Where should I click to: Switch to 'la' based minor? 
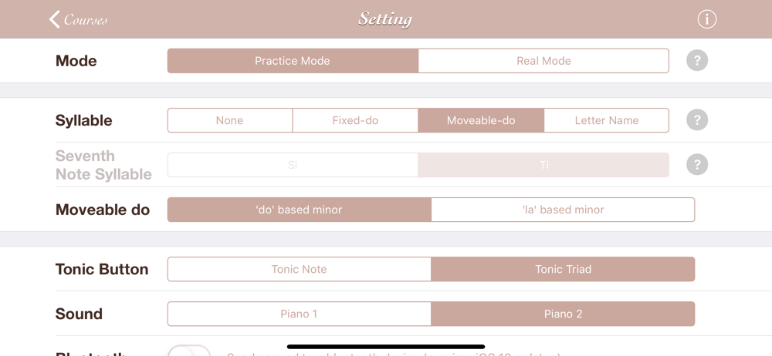point(563,210)
